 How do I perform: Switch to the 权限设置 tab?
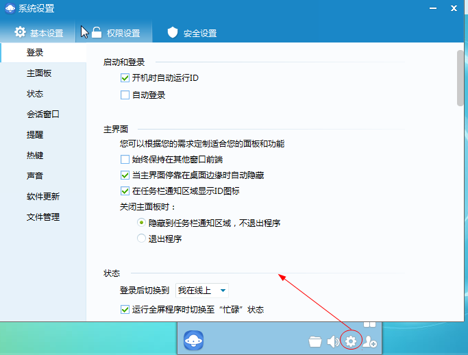[x=114, y=32]
